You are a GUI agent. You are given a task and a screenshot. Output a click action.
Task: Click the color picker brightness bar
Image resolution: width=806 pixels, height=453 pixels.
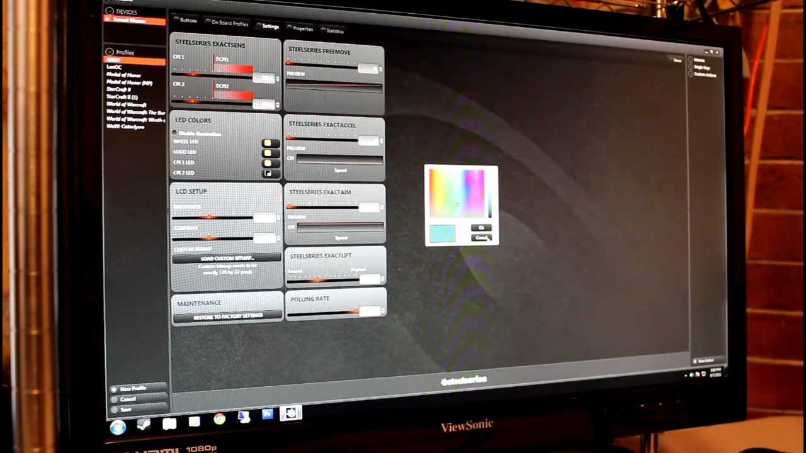click(490, 194)
